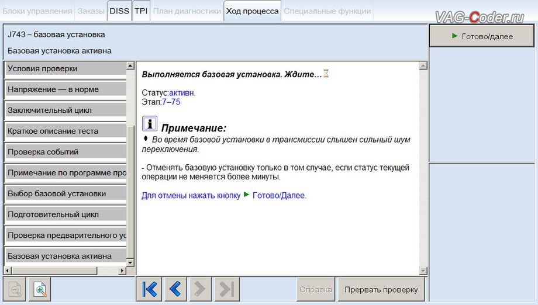Screen dimensions: 538x305
Task: Select Напряжение — в норме step
Action: (65, 89)
